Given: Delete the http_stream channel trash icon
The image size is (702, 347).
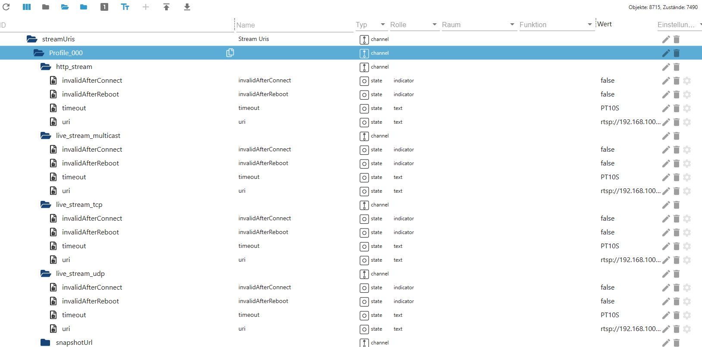Looking at the screenshot, I should click(x=677, y=67).
